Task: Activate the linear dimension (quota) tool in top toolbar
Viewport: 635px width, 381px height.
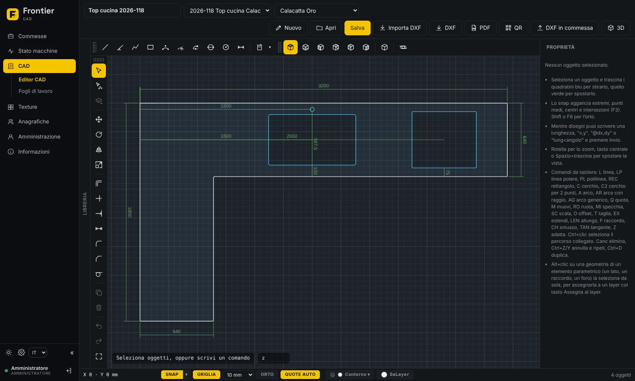Action: coord(241,47)
